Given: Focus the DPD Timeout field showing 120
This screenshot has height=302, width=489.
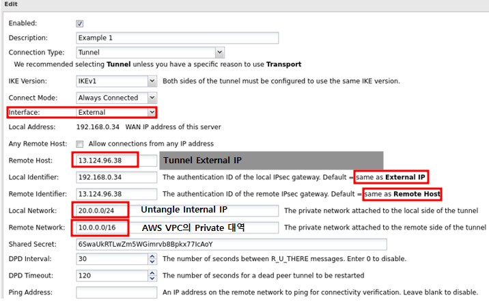Looking at the screenshot, I should pyautogui.click(x=112, y=276).
